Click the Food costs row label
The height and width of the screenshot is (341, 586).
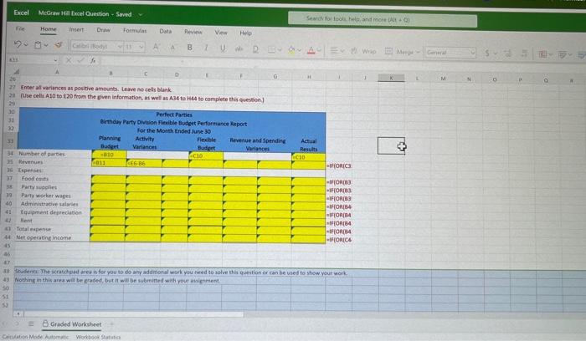click(x=35, y=178)
